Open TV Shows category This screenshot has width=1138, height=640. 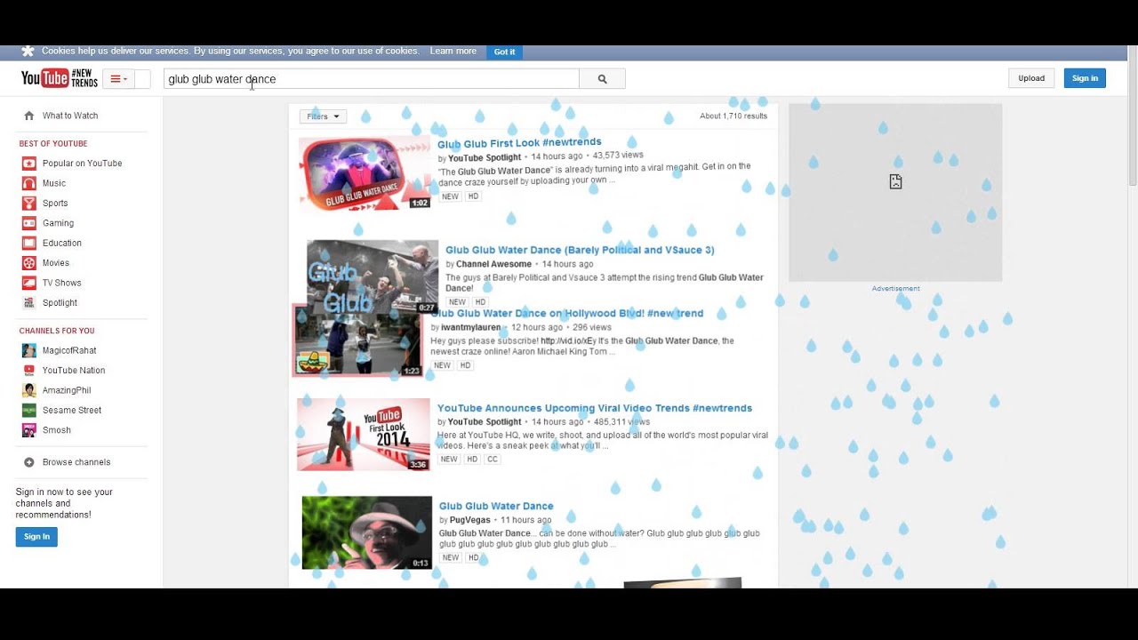coord(61,283)
